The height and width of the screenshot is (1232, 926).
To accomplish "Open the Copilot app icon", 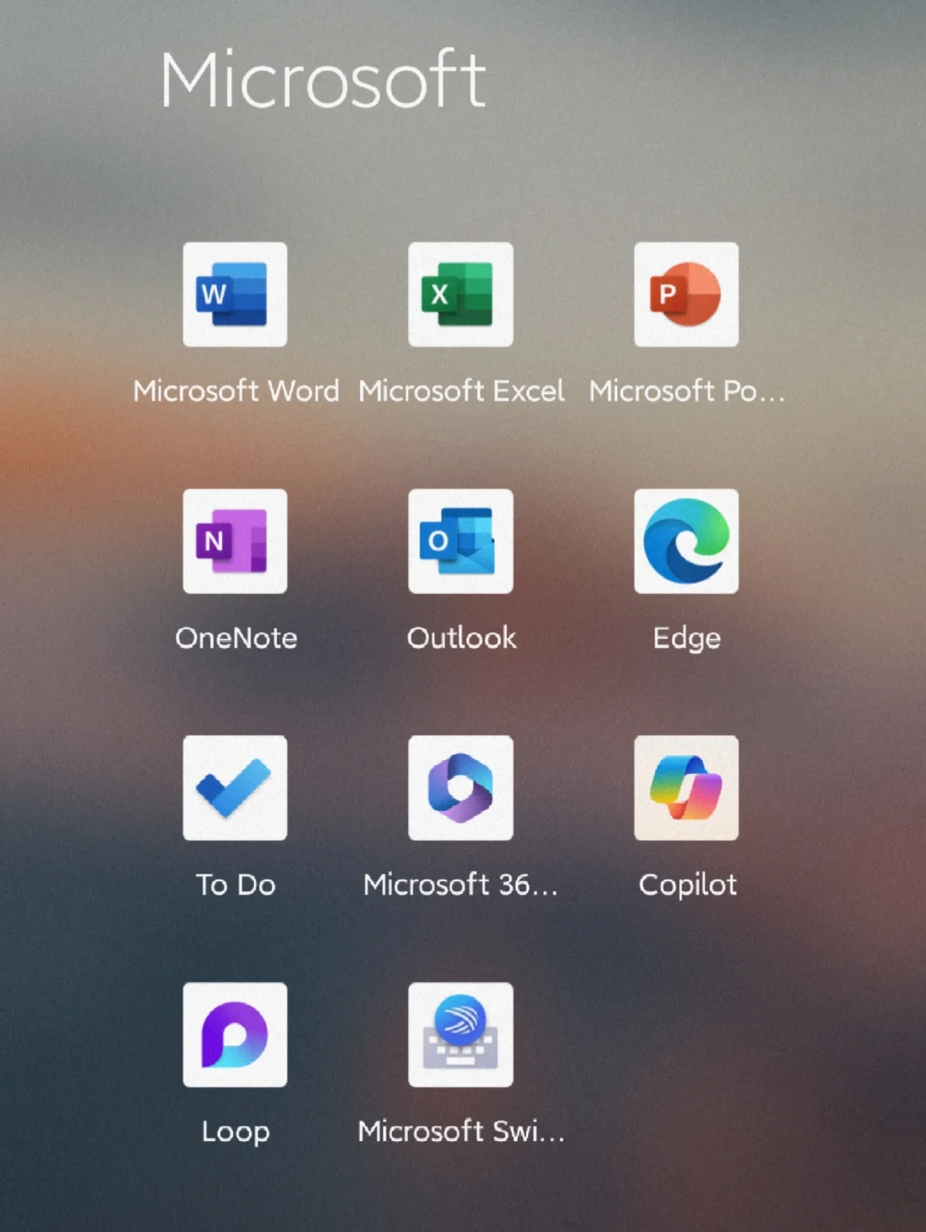I will 686,788.
